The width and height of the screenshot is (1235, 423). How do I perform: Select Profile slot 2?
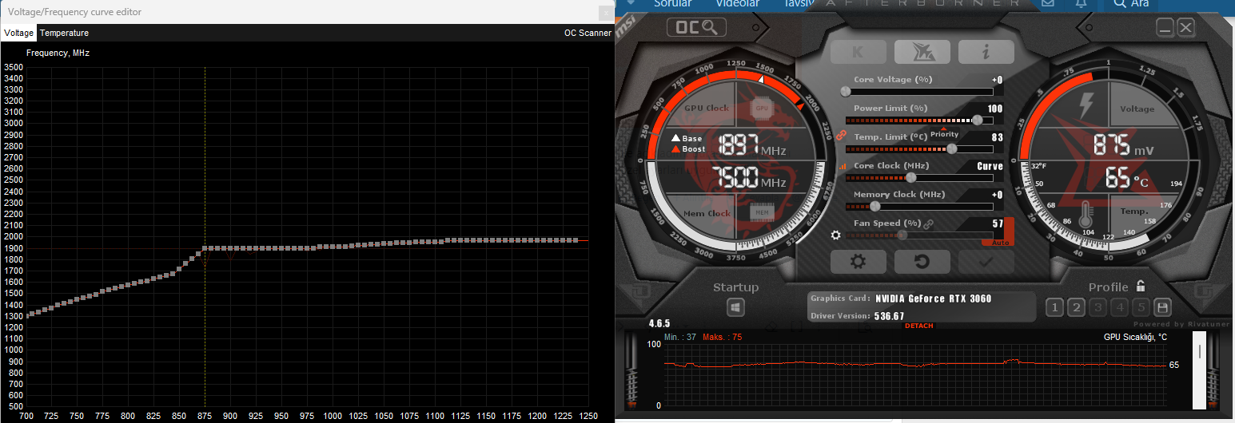pos(1076,307)
